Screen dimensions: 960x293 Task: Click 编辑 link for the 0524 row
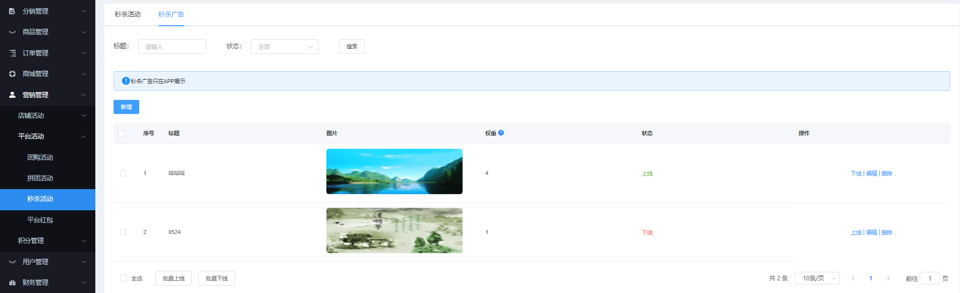point(871,232)
